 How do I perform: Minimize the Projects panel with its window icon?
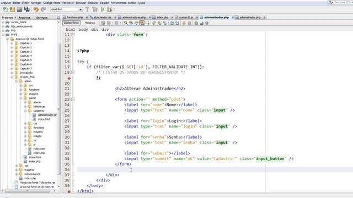[58, 18]
